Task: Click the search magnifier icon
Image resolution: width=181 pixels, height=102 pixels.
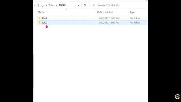Action: [x=94, y=5]
